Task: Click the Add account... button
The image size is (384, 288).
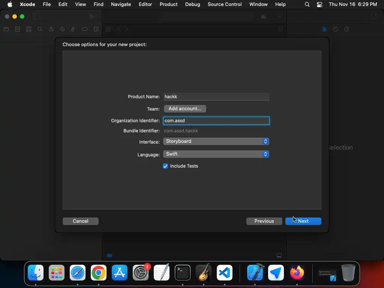Action: point(185,109)
